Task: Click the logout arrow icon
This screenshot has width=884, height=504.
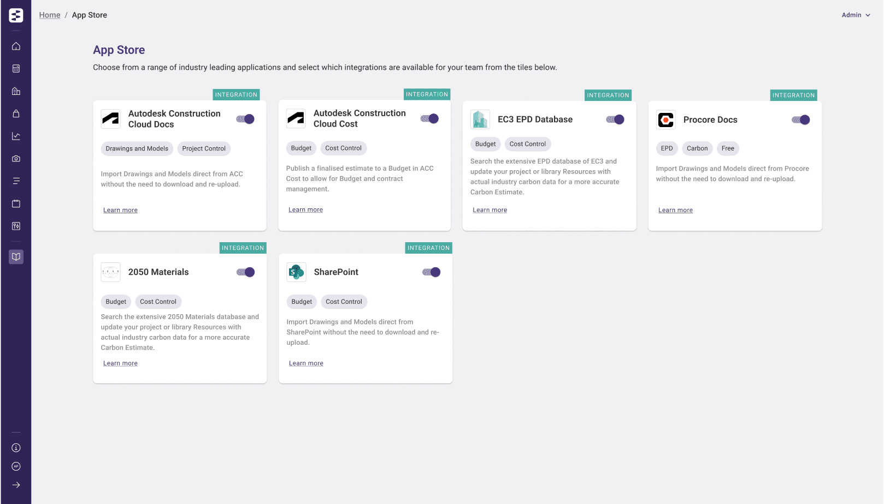Action: pyautogui.click(x=16, y=485)
